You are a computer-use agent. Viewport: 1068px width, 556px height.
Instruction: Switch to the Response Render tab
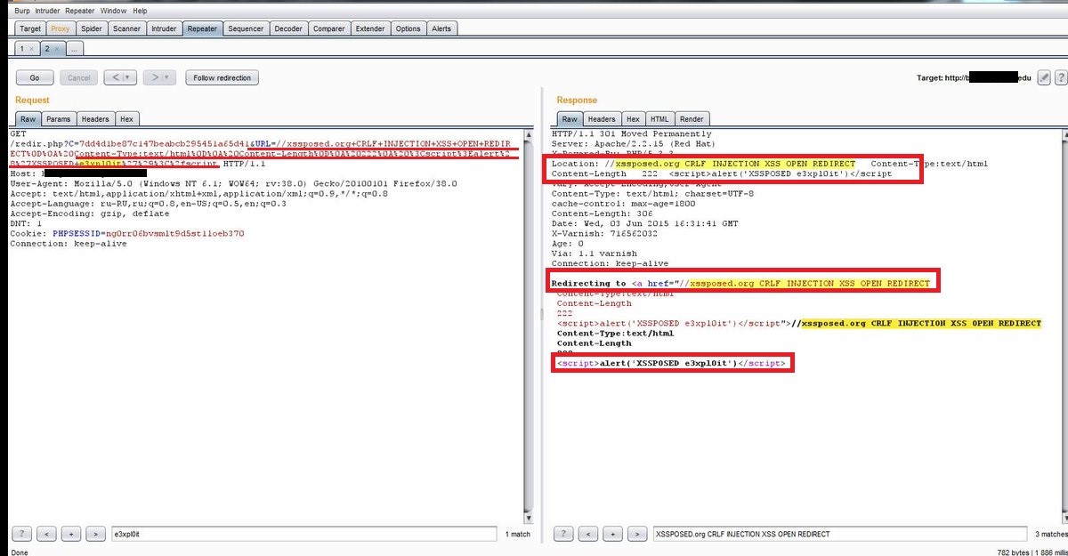[x=692, y=118]
